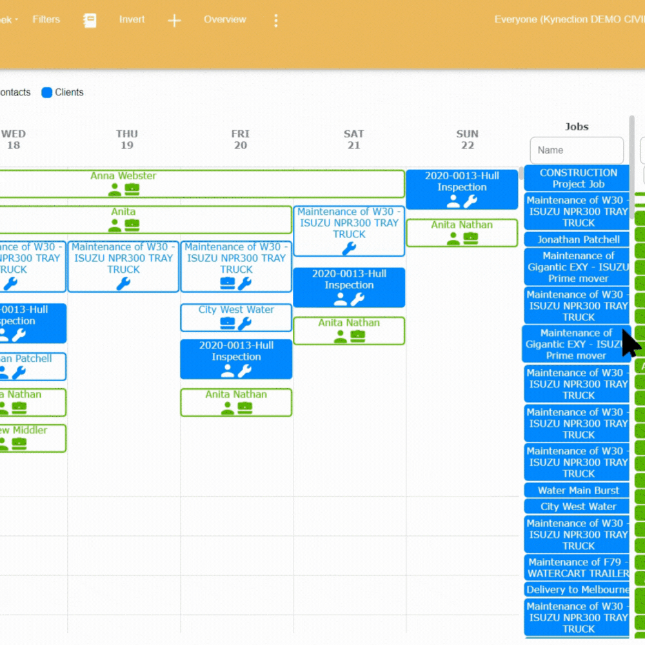Viewport: 645px width, 645px height.
Task: Toggle the Contacts legend filter
Action: point(15,92)
